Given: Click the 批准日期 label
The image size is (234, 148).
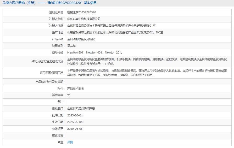Looking at the screenshot, I should click(58, 115).
